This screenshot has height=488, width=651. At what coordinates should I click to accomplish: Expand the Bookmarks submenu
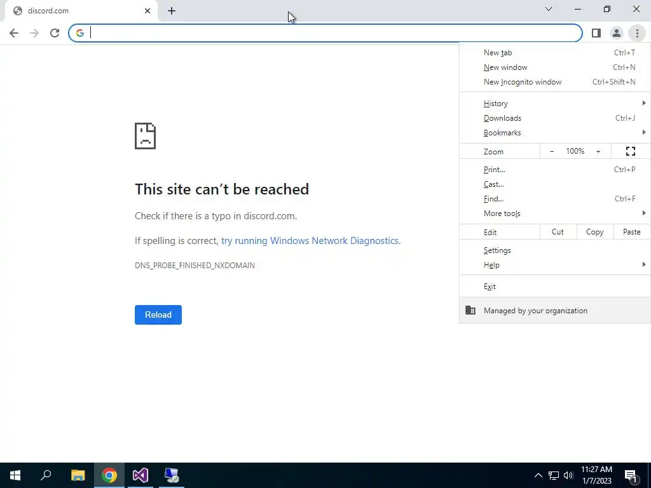(x=554, y=133)
